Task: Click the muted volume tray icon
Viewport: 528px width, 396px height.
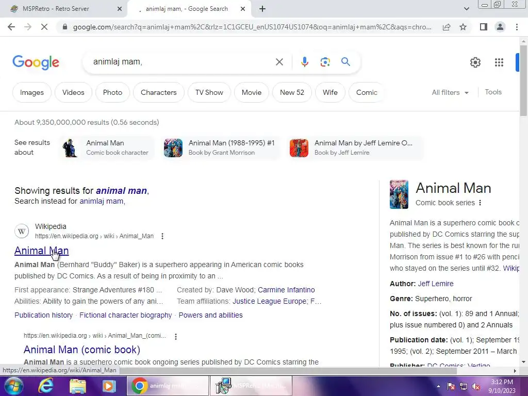Action: pos(476,386)
